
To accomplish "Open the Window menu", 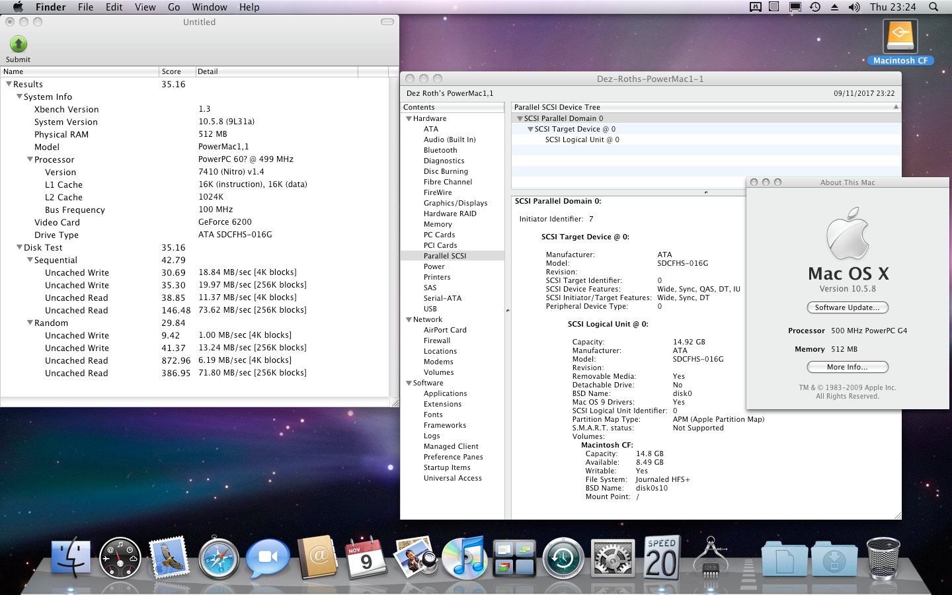I will click(209, 7).
